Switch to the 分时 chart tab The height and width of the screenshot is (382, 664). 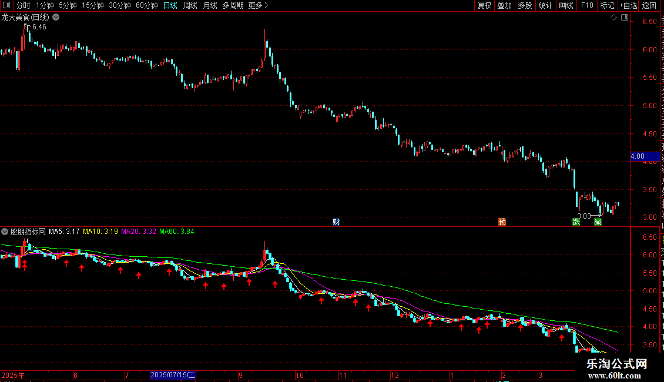(x=24, y=5)
